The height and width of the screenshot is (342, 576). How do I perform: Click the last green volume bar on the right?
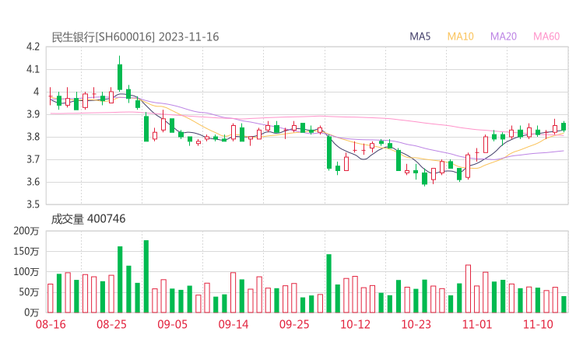(x=564, y=304)
